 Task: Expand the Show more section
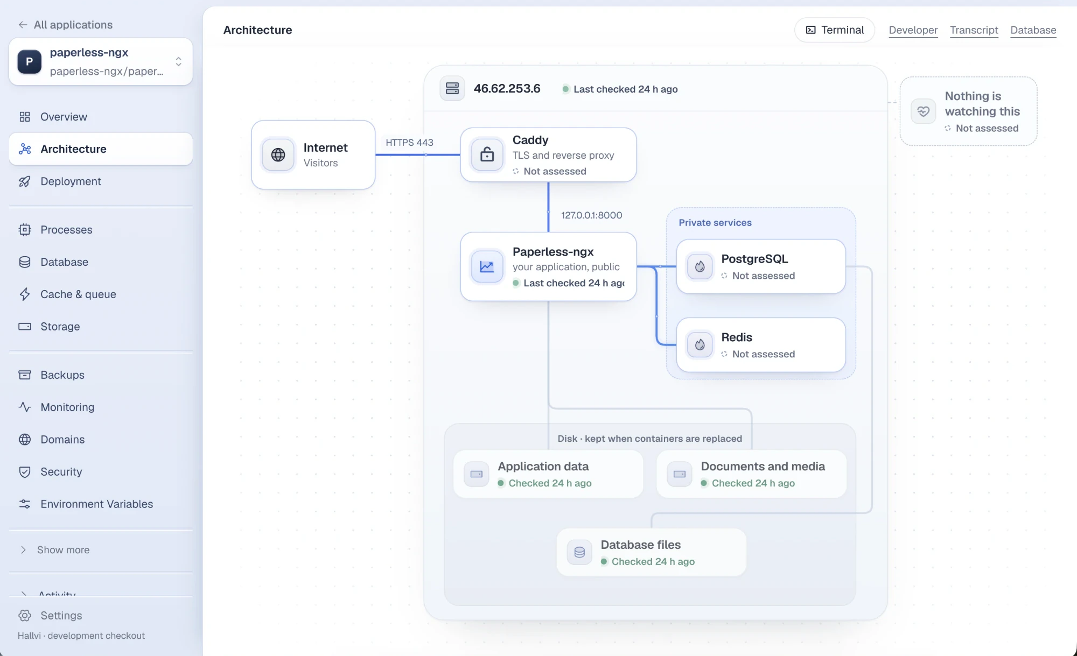pyautogui.click(x=101, y=550)
